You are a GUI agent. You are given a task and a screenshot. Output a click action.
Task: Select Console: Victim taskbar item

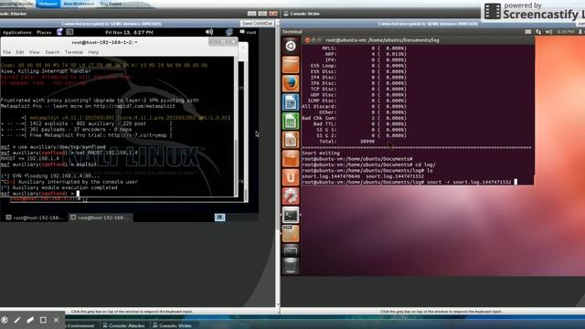pos(172,325)
